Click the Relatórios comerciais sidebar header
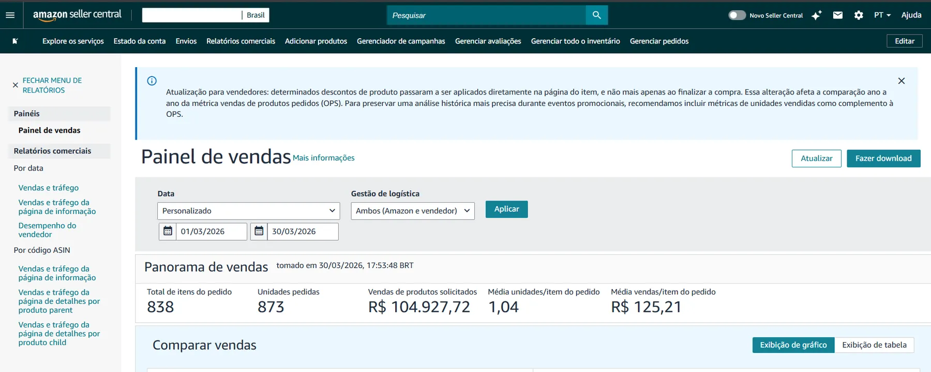This screenshot has height=372, width=931. coord(59,151)
